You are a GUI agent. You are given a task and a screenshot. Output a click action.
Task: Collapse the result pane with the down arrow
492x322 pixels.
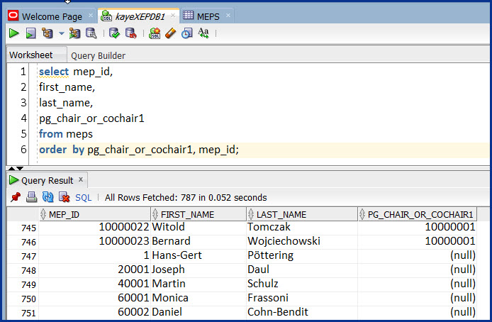tap(20, 169)
